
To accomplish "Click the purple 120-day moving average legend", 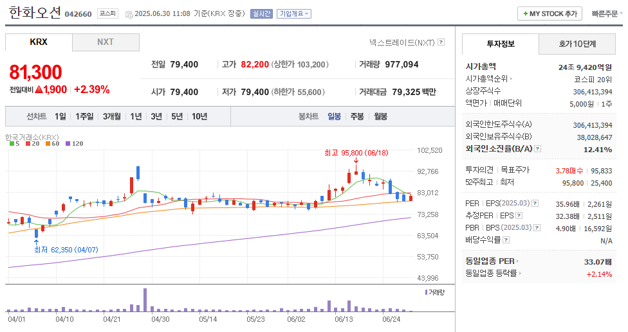I will [x=75, y=143].
